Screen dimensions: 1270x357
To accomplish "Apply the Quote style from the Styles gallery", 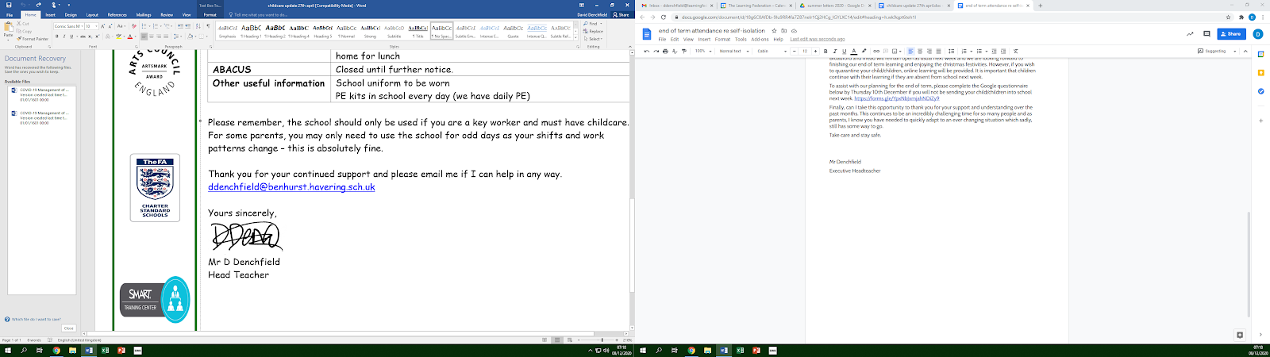I will pyautogui.click(x=514, y=31).
